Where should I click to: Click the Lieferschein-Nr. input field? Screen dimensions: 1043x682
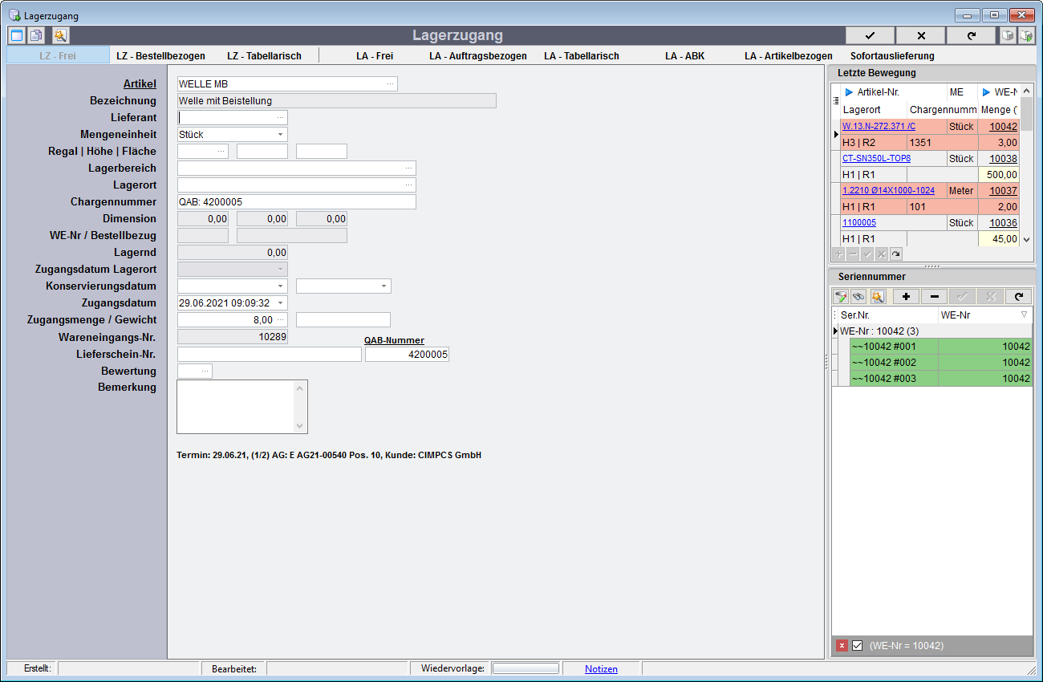click(269, 354)
